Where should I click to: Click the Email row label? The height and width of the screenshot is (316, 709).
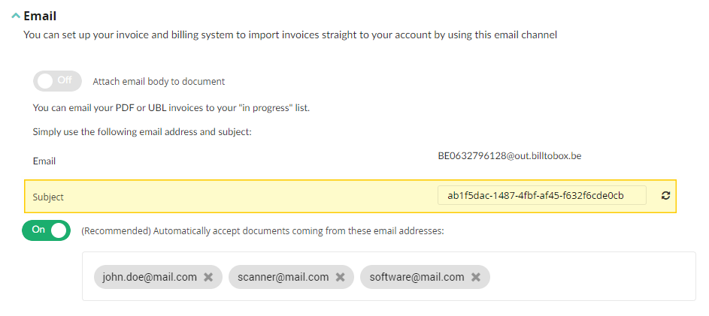[44, 161]
